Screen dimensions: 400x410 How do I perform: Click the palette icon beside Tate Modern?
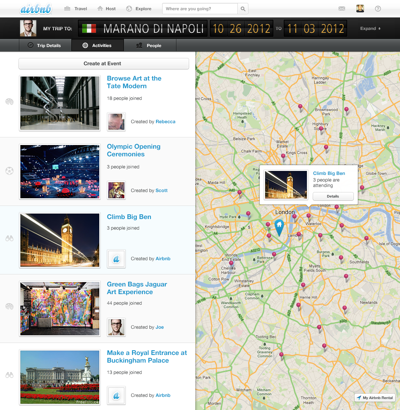[x=9, y=102]
